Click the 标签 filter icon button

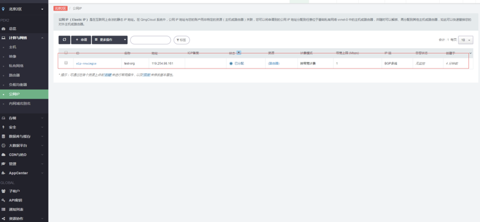coord(181,40)
